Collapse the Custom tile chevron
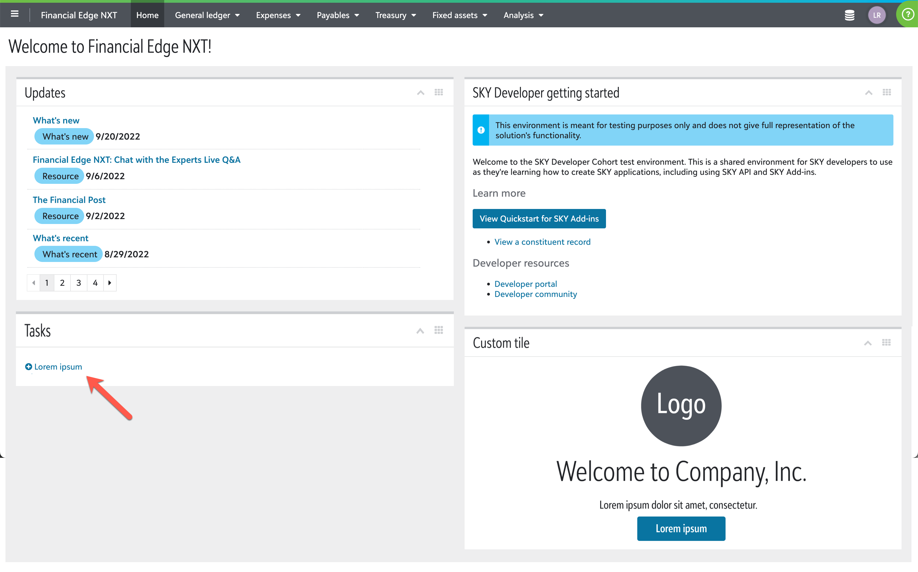The height and width of the screenshot is (572, 918). click(868, 343)
